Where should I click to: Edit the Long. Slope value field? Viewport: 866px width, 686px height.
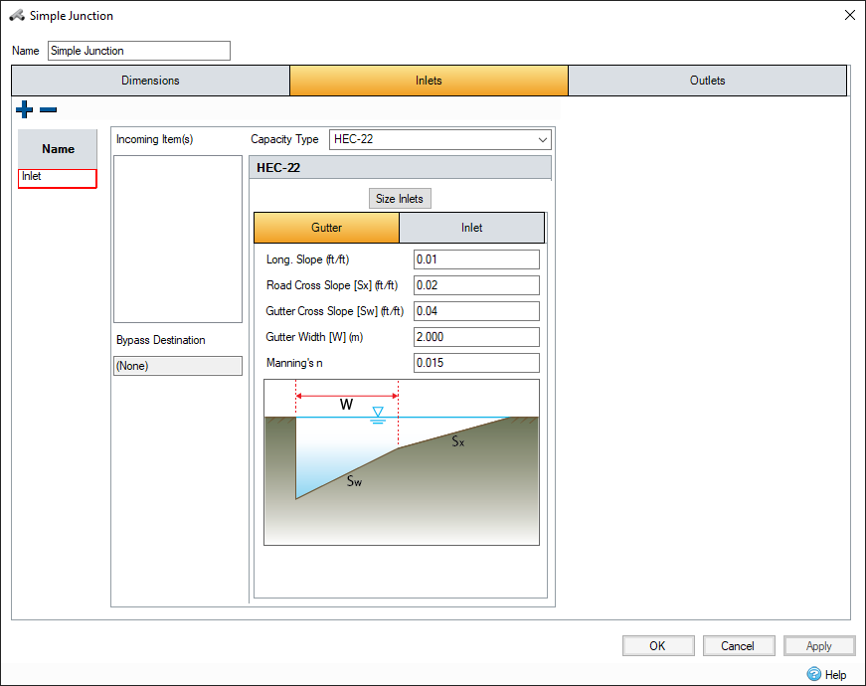476,259
